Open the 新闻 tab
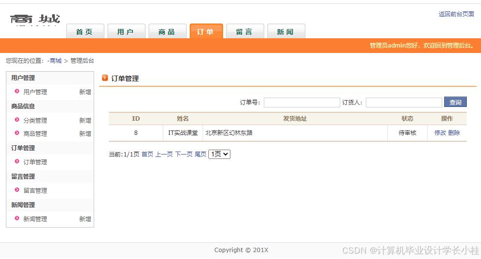 (286, 31)
